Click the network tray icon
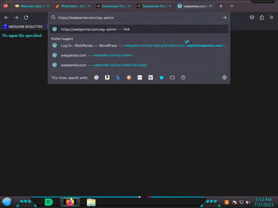 point(241,202)
